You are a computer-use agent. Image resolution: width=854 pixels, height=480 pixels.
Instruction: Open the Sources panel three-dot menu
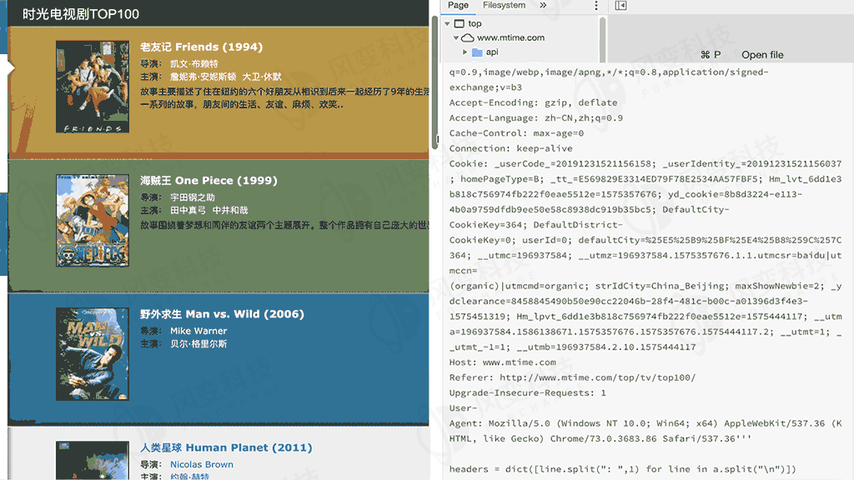595,6
